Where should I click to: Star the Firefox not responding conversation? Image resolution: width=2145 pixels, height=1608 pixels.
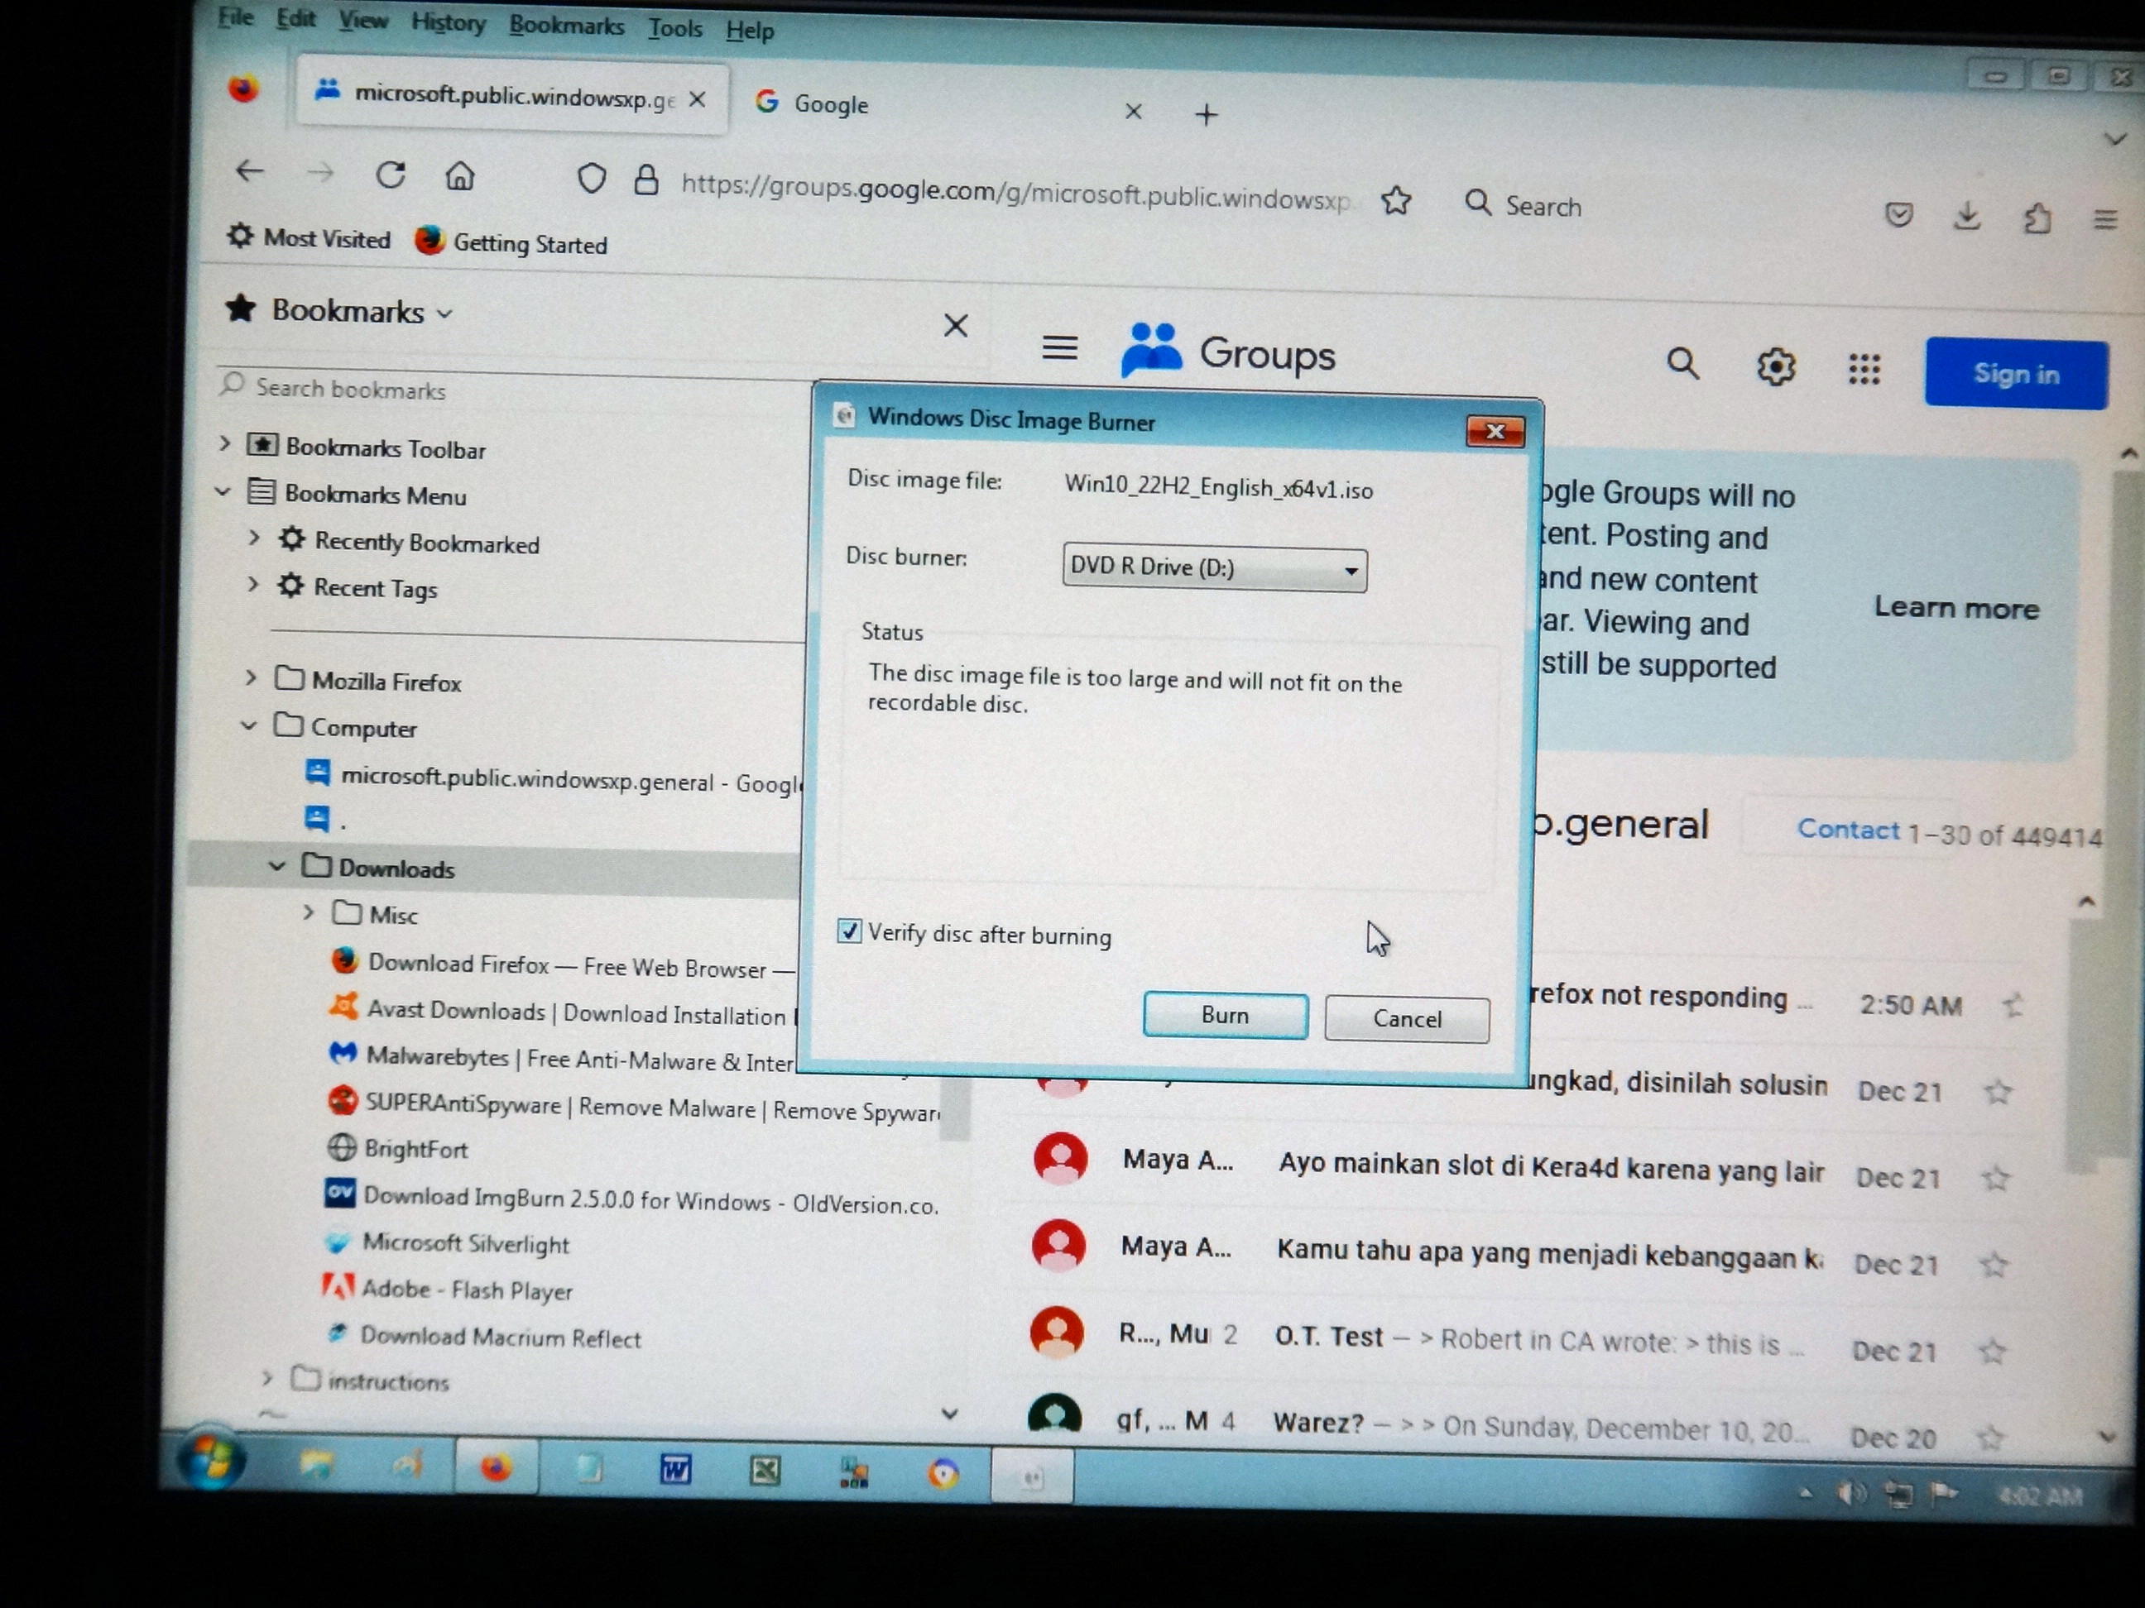[2013, 1006]
